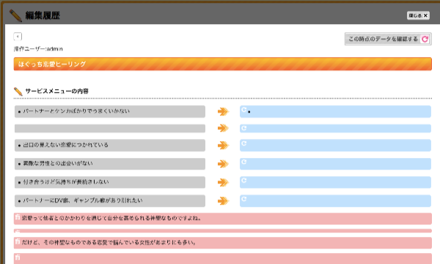Click the C change icon opposite パートナーとケンカばかり
This screenshot has width=440, height=264.
pos(244,110)
